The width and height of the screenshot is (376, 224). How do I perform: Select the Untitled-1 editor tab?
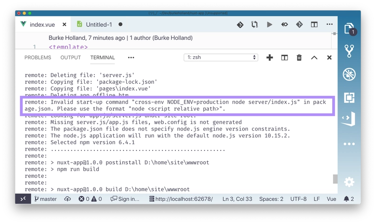99,24
